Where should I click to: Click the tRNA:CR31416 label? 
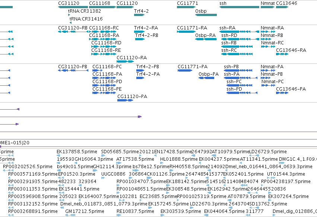click(x=86, y=19)
